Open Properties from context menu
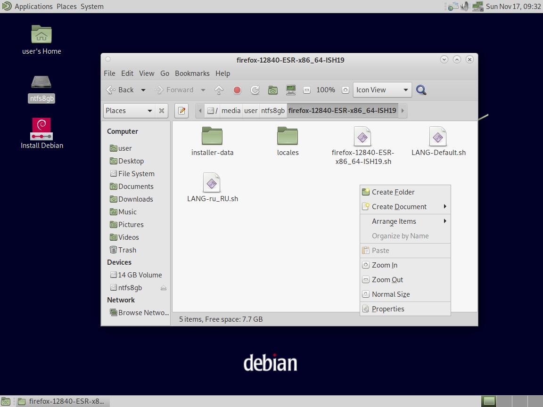The height and width of the screenshot is (407, 543). tap(405, 309)
